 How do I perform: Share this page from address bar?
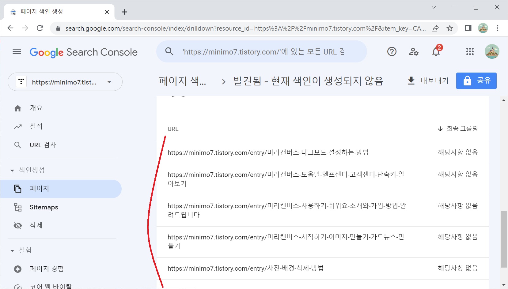pos(435,28)
